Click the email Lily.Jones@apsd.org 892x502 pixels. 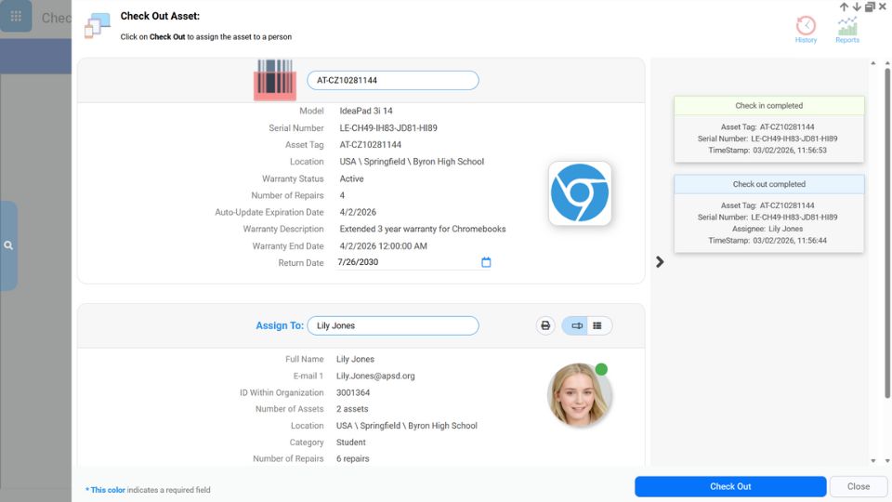(x=375, y=376)
